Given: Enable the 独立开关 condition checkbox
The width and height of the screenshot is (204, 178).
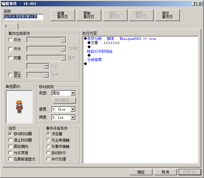Looking at the screenshot, I should 10,75.
